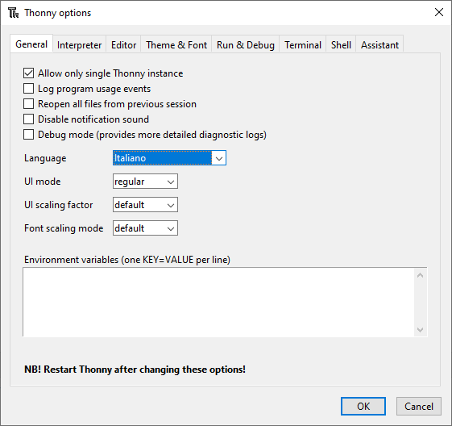The image size is (452, 426).
Task: Open the Run & Debug tab
Action: 245,44
